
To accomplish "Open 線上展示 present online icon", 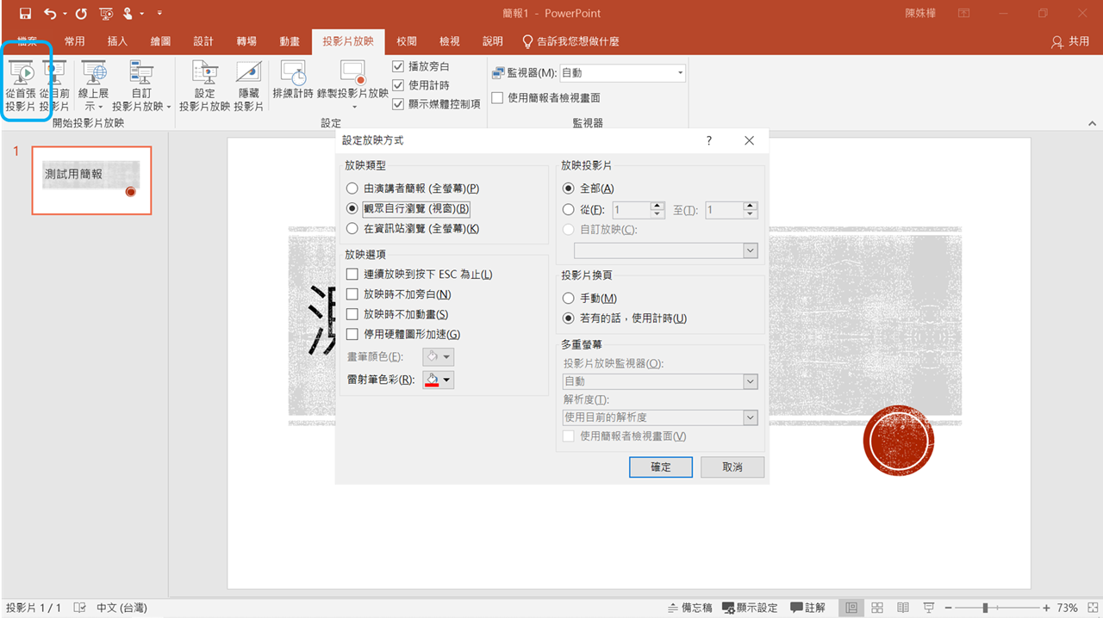I will 93,75.
